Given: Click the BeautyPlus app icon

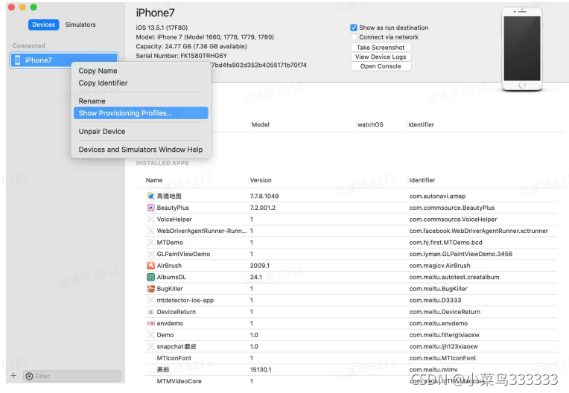Looking at the screenshot, I should 150,208.
